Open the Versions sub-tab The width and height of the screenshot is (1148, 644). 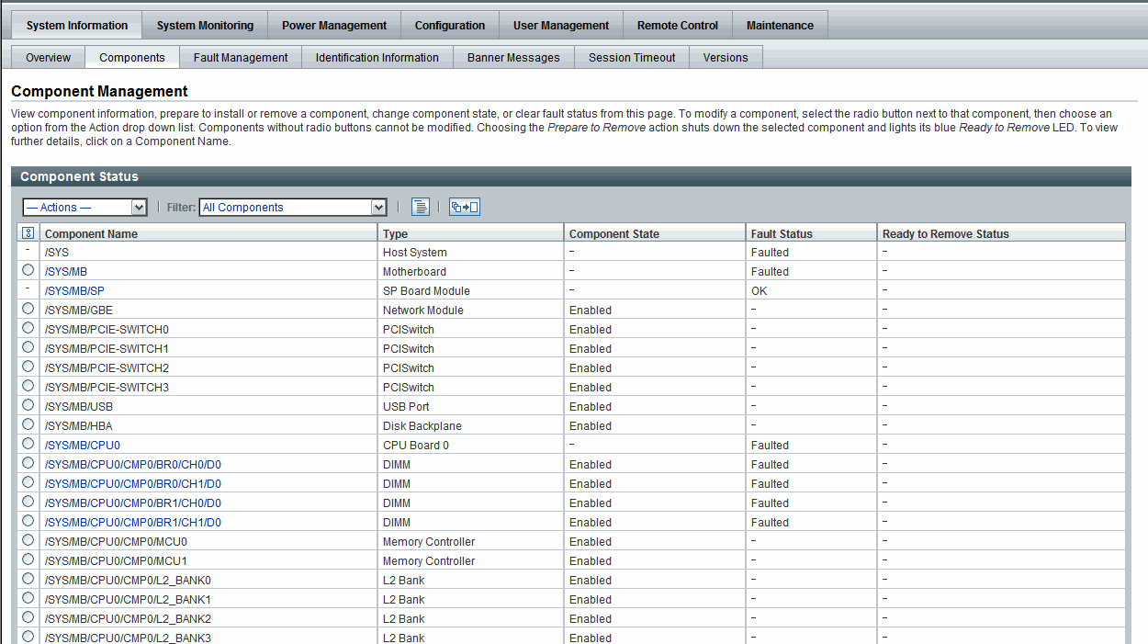pyautogui.click(x=726, y=57)
